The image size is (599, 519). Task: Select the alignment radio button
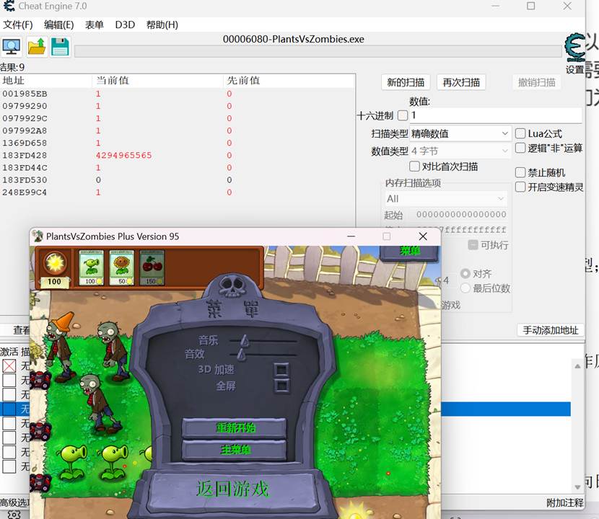[x=465, y=274]
